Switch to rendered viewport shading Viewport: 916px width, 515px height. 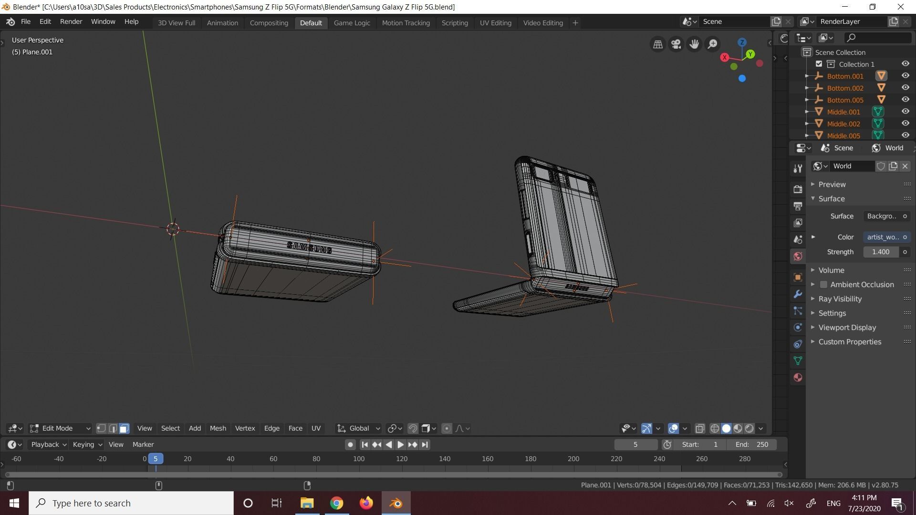(x=749, y=428)
